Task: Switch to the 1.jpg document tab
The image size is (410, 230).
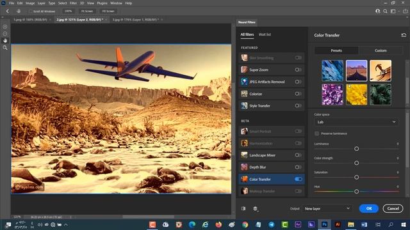Action: (x=30, y=20)
